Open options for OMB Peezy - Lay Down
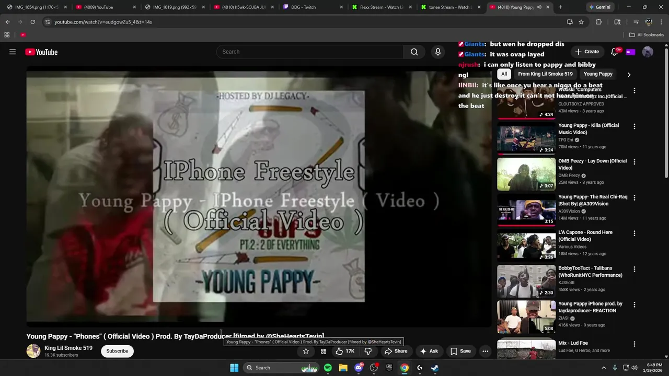Viewport: 669px width, 376px height. pyautogui.click(x=635, y=162)
